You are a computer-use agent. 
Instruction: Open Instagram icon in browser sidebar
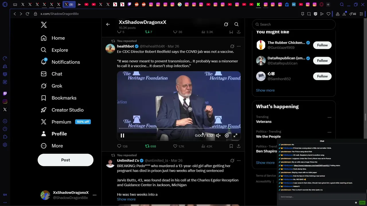5,102
